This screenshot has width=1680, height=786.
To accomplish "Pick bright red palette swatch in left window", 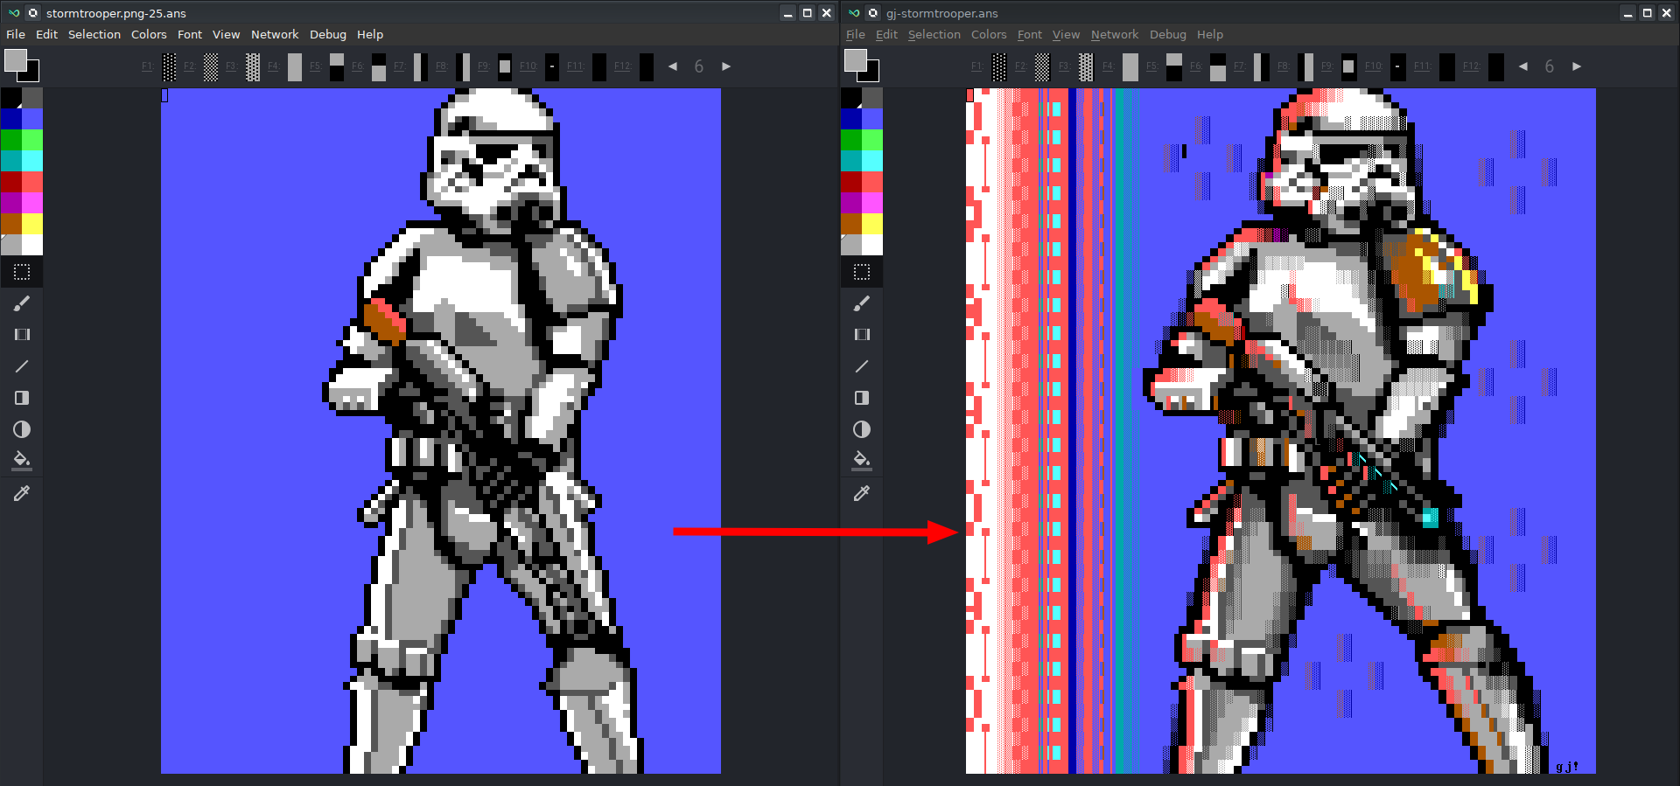I will (x=32, y=182).
